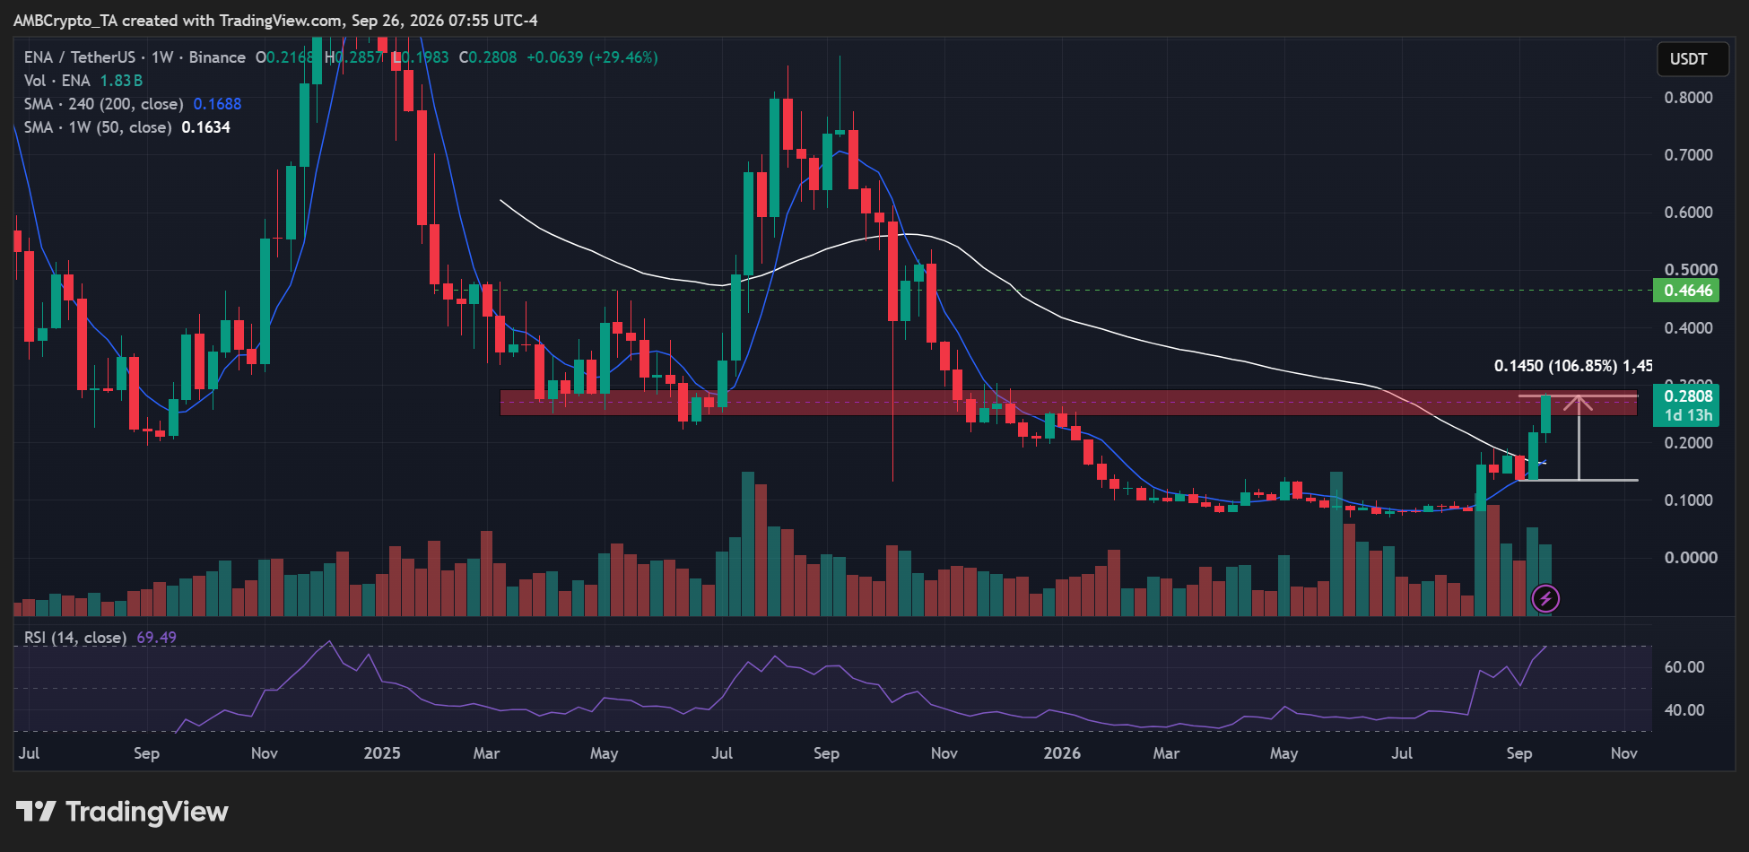This screenshot has width=1749, height=852.
Task: Click the tallest July 2025 volume bar
Action: (748, 543)
